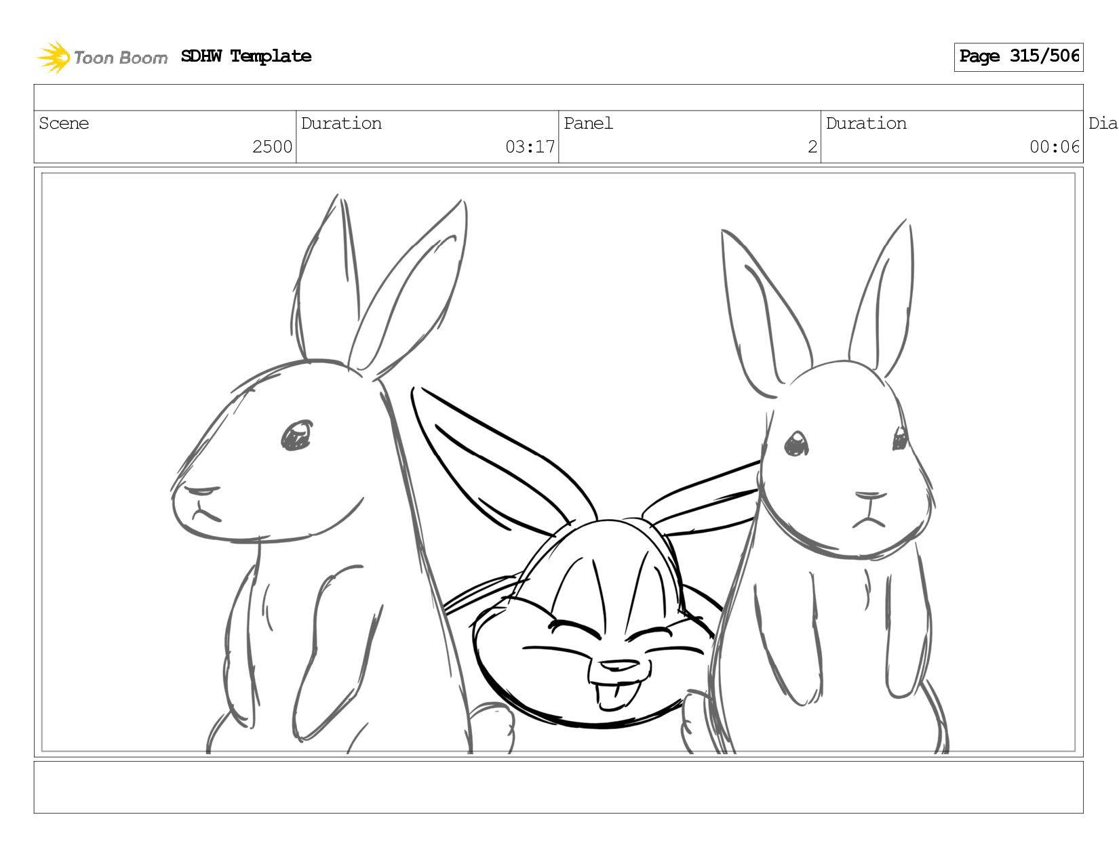This screenshot has width=1119, height=864.
Task: Click the Toon Boom logo
Action: 102,57
